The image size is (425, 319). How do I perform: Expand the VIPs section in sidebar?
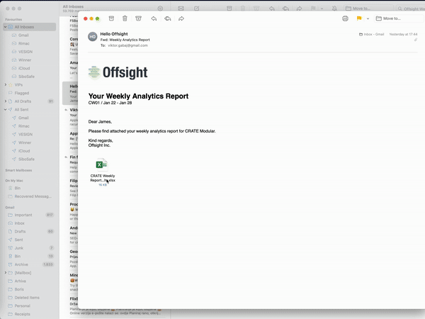point(6,84)
